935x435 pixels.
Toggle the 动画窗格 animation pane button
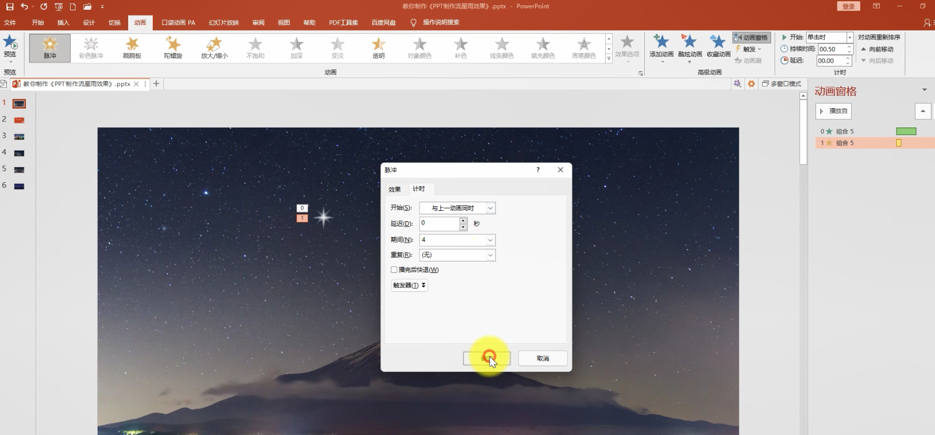(751, 37)
